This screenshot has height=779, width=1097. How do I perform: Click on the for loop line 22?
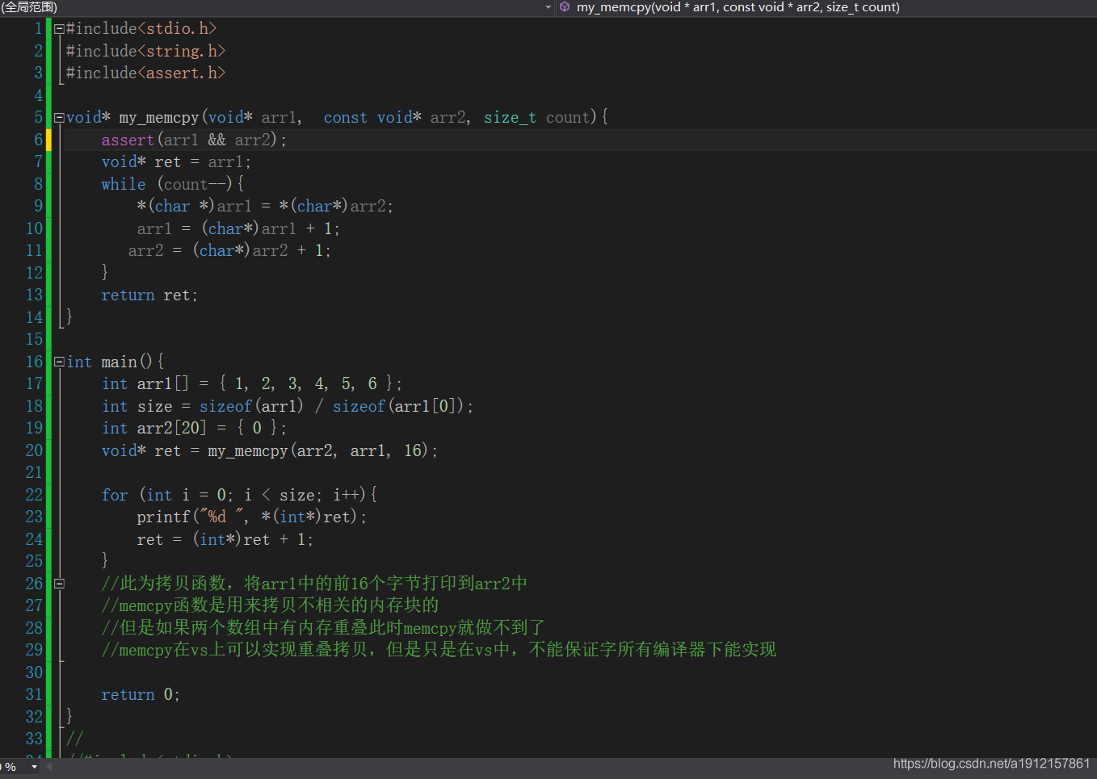pyautogui.click(x=239, y=495)
